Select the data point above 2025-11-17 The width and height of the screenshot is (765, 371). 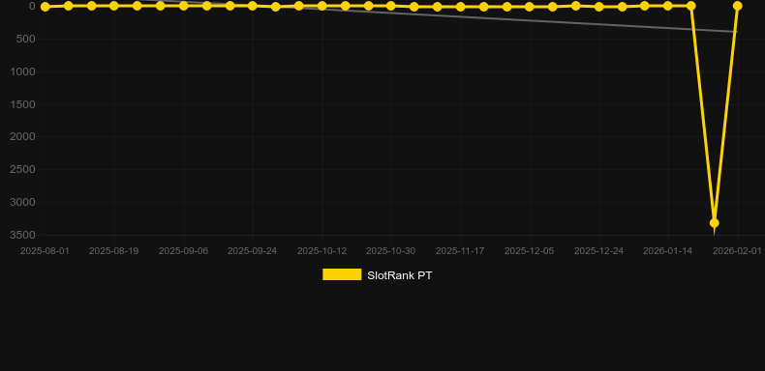(460, 7)
